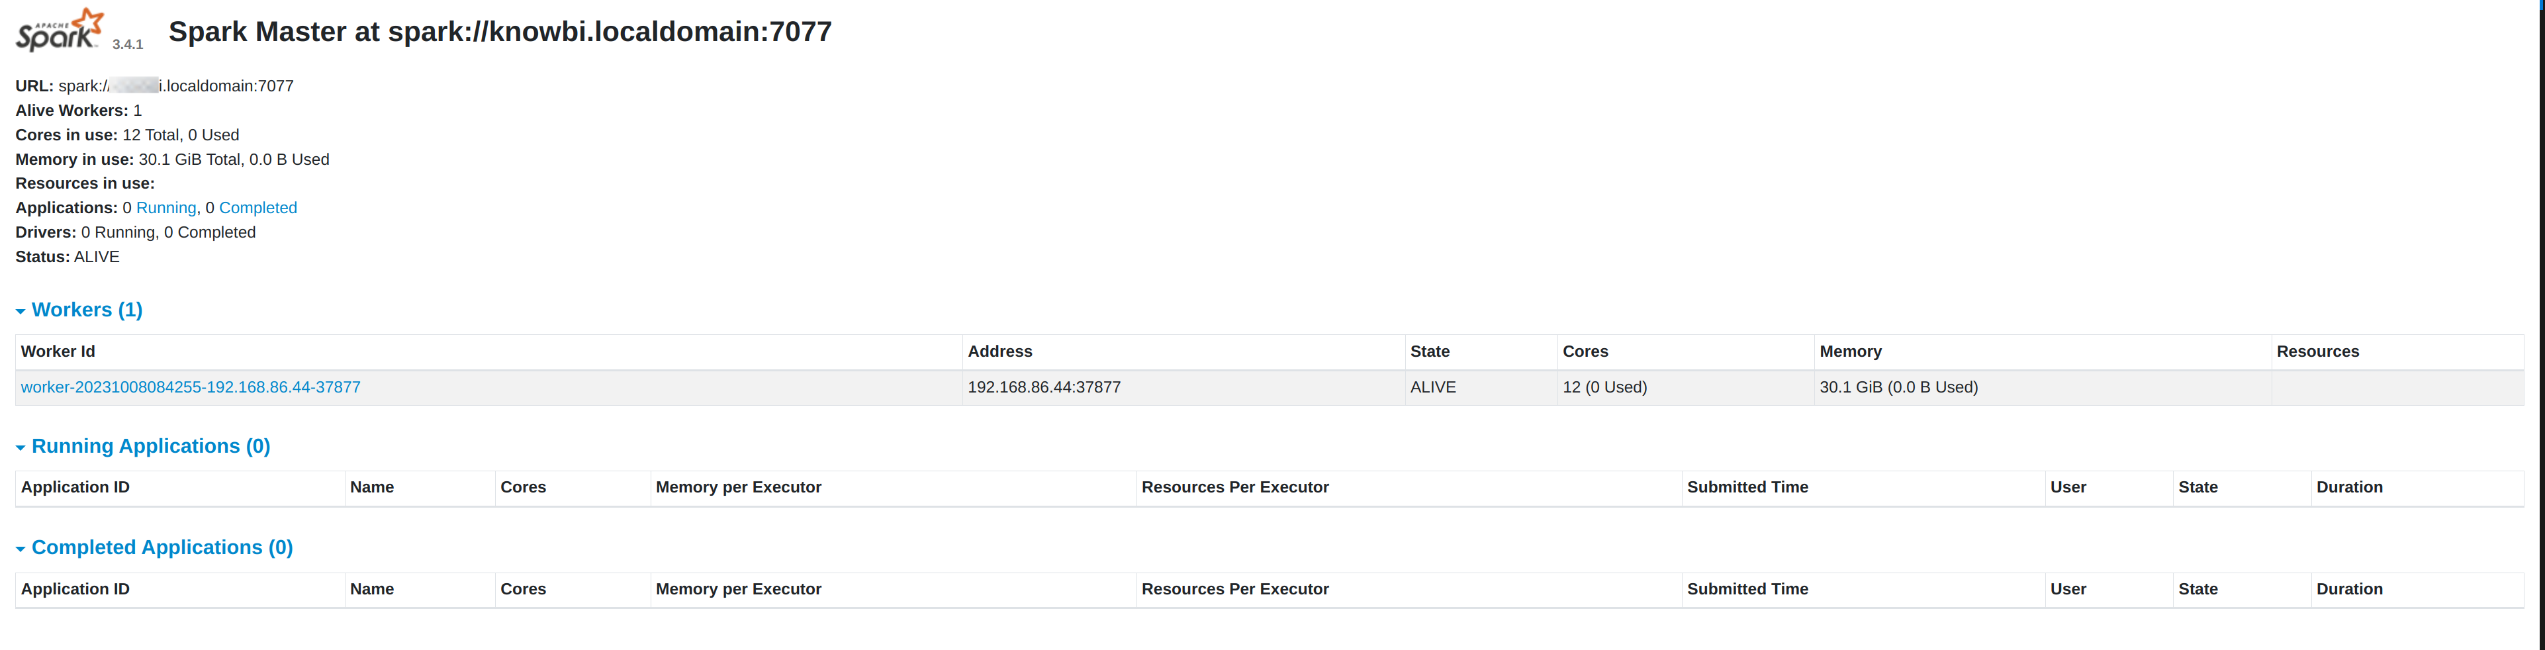
Task: Open the Completed applications link
Action: [x=258, y=209]
